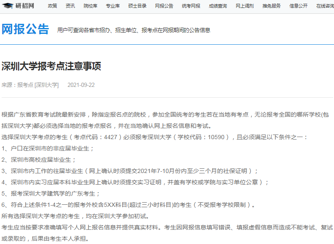The image size is (334, 244).
Task: Click item 3 about 社保证明
Action: (x=130, y=171)
